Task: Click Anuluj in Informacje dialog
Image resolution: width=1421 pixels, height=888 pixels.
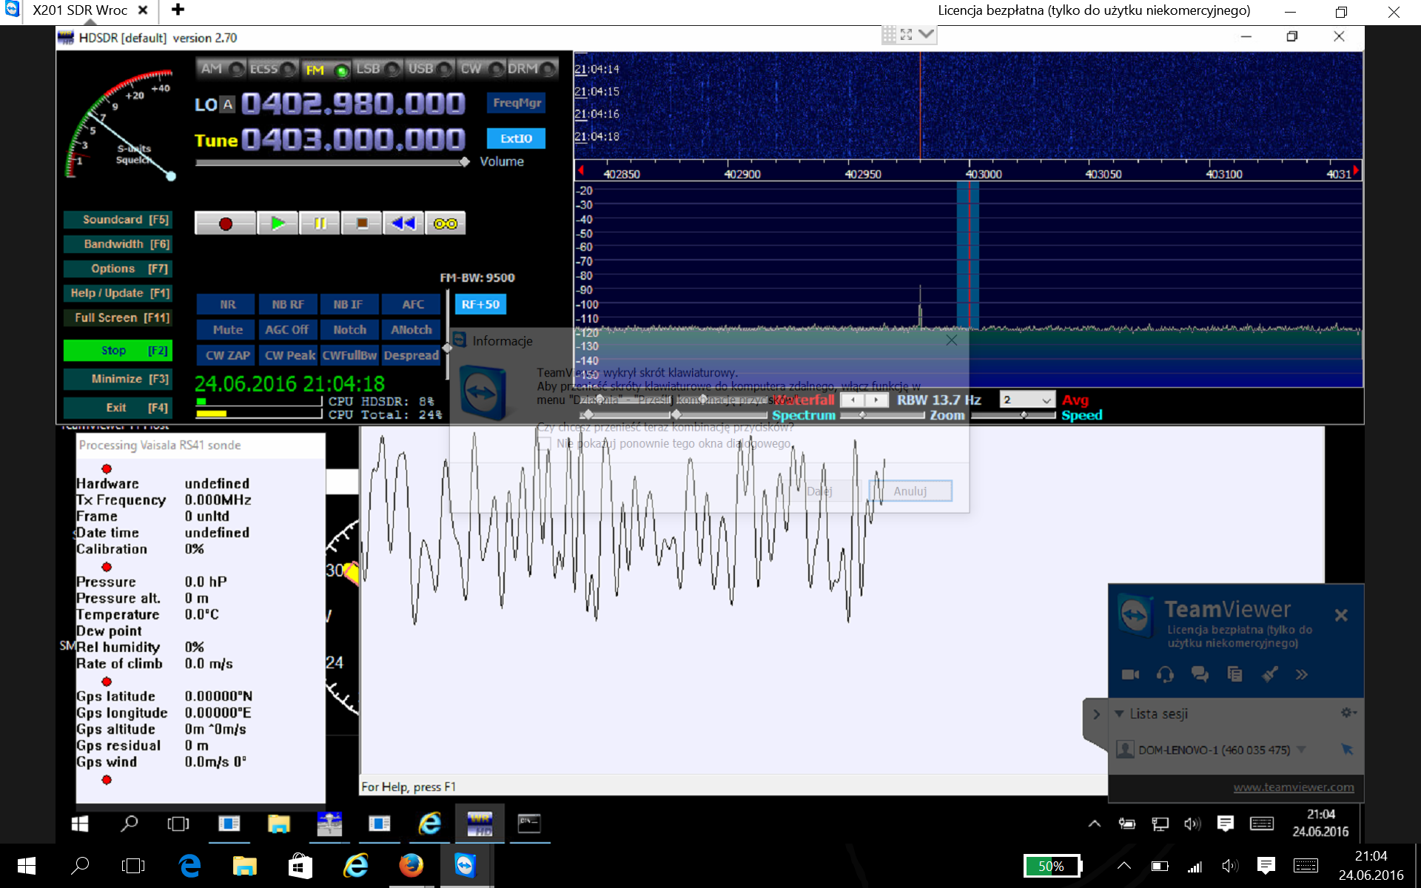Action: pos(910,491)
